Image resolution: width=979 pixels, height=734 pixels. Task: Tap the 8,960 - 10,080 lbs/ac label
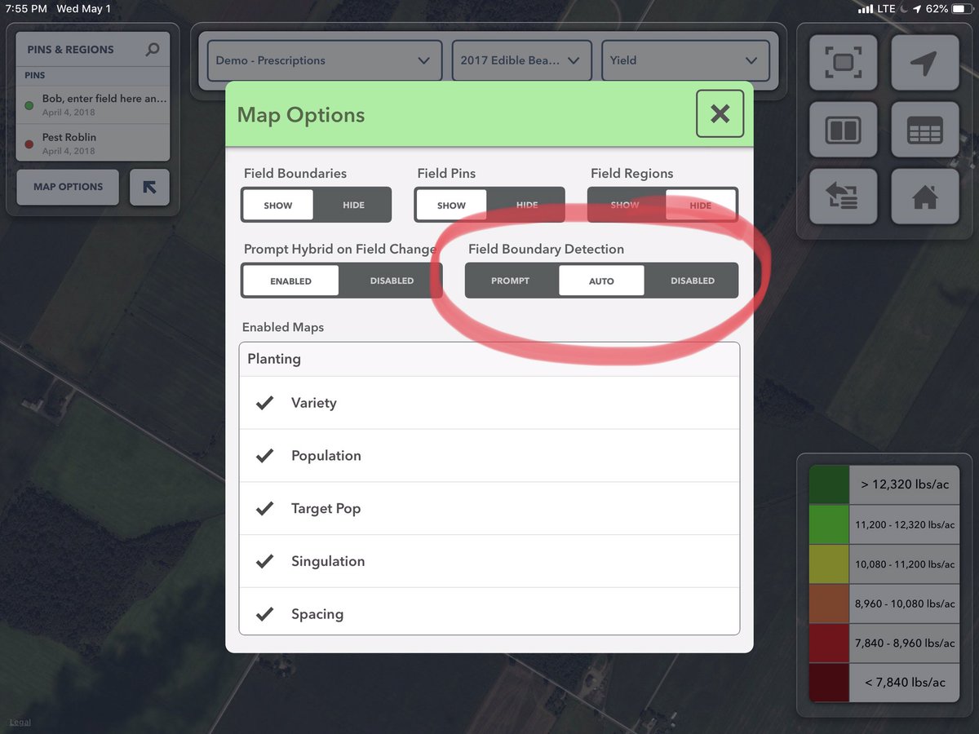pyautogui.click(x=904, y=604)
